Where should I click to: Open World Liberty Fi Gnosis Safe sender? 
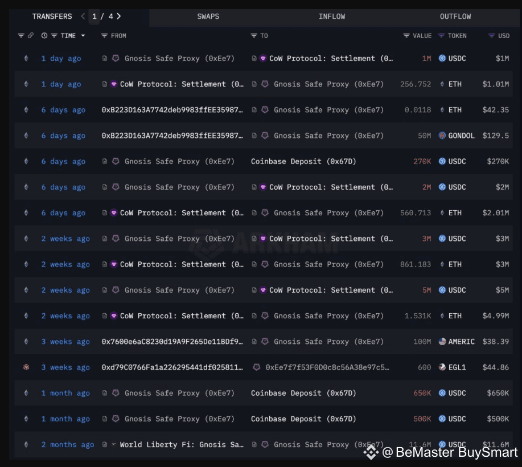click(x=182, y=445)
